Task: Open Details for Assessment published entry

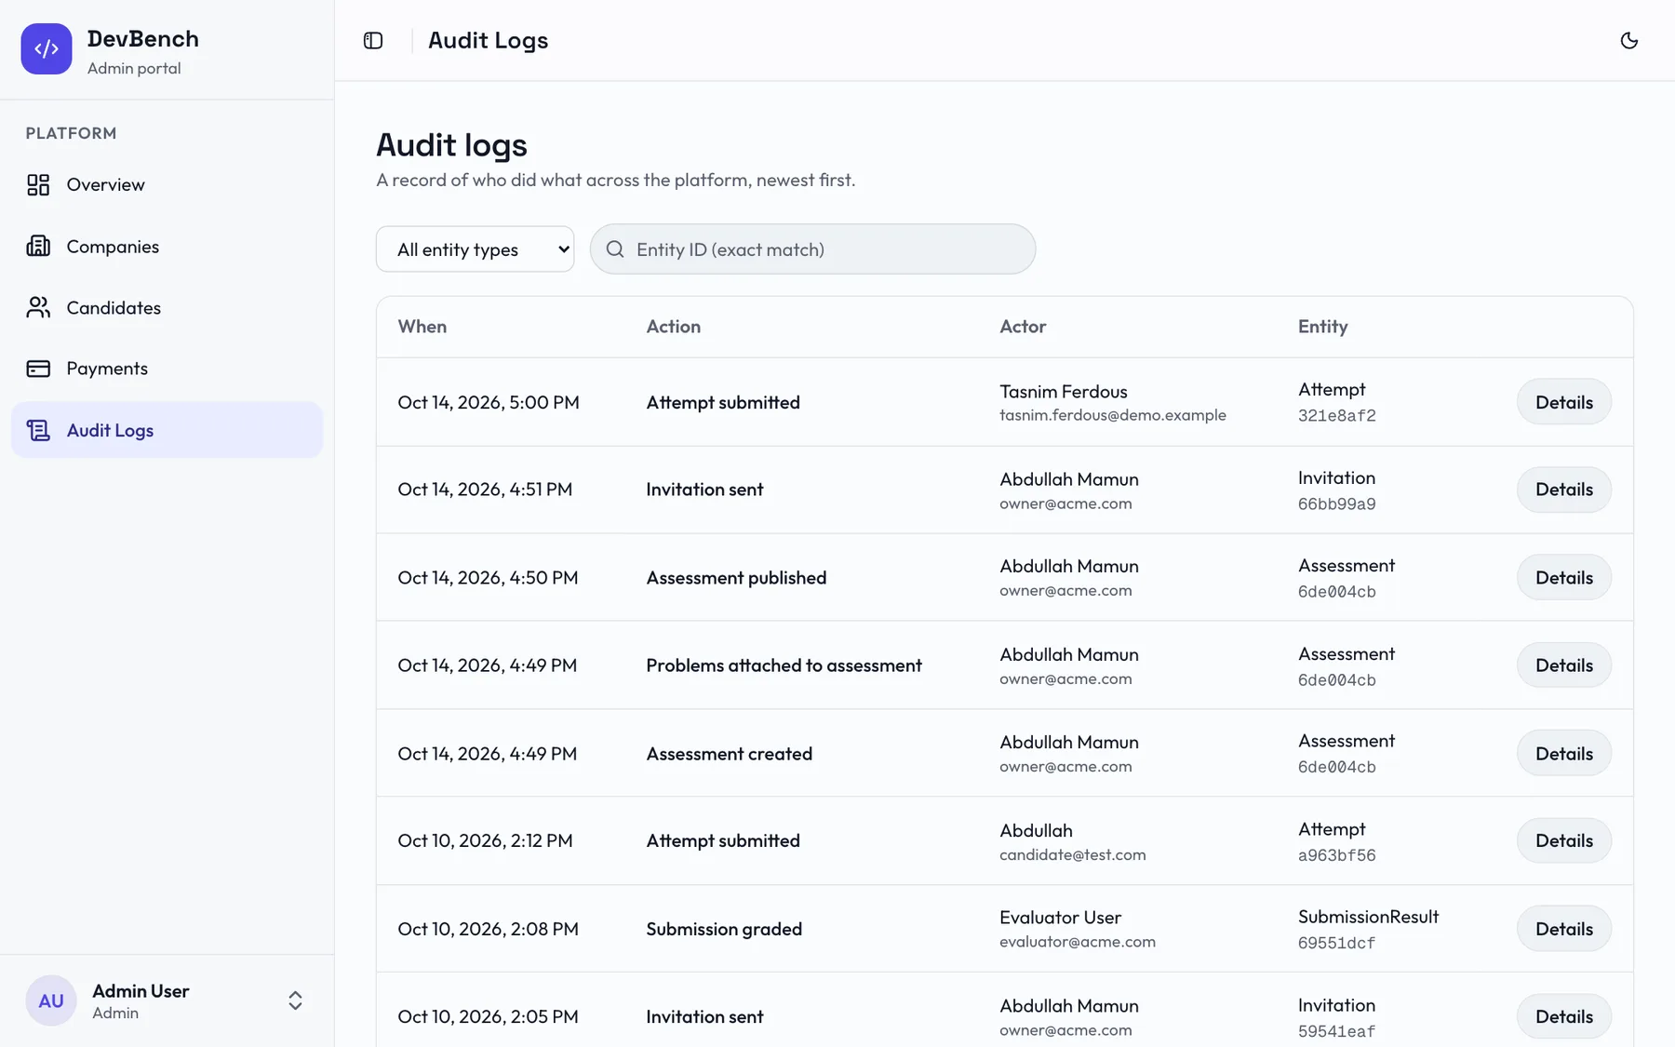Action: coord(1564,577)
